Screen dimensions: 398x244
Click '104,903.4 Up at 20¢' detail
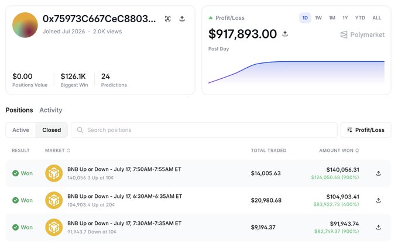[91, 205]
